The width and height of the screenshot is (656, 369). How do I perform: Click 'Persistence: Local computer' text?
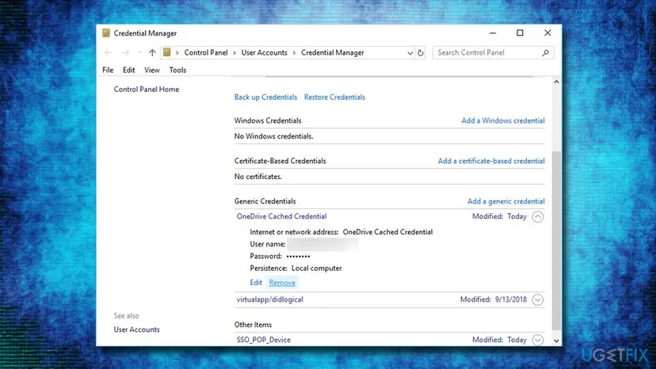pyautogui.click(x=296, y=268)
